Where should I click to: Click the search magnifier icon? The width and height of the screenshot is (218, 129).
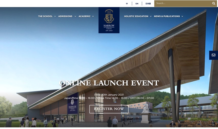tap(214, 4)
